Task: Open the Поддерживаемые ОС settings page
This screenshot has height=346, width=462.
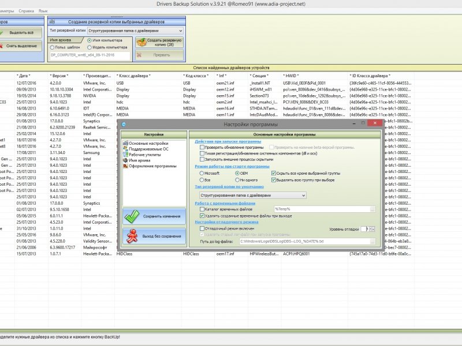Action: [x=148, y=149]
